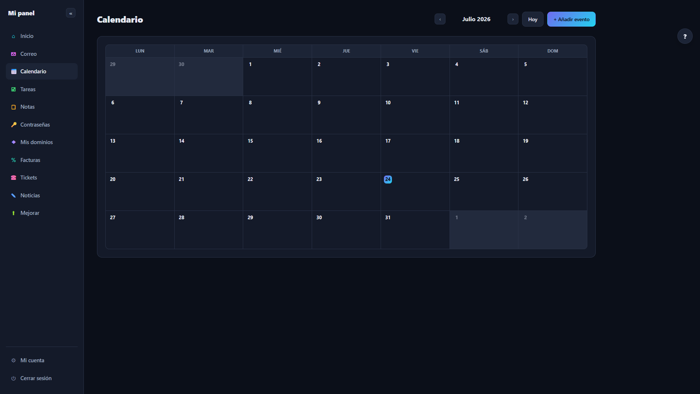The height and width of the screenshot is (394, 700).
Task: Click the DOM column header
Action: 552,51
